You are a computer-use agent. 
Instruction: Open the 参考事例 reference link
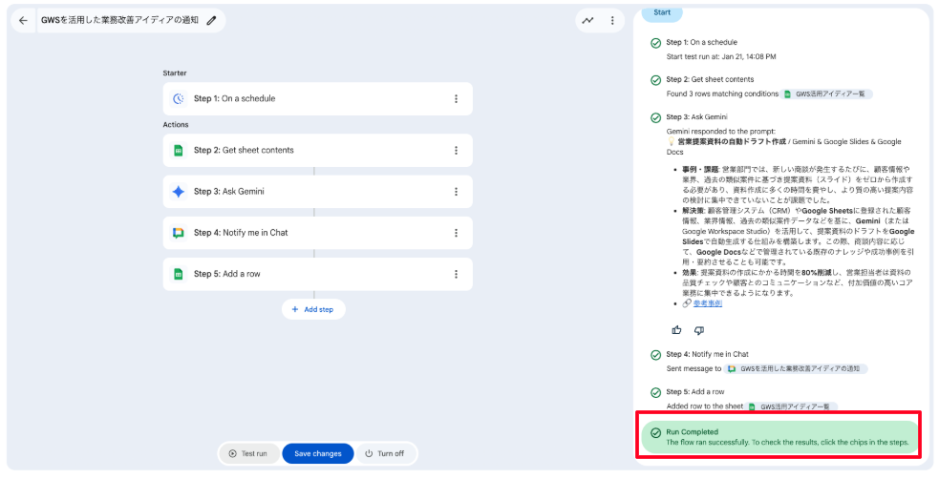(x=707, y=303)
